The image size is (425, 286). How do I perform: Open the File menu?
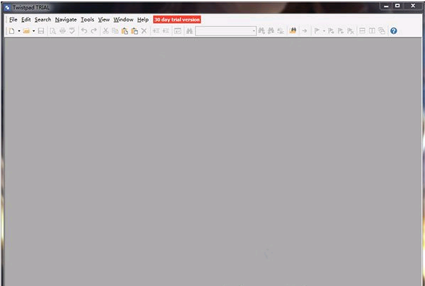pos(13,20)
